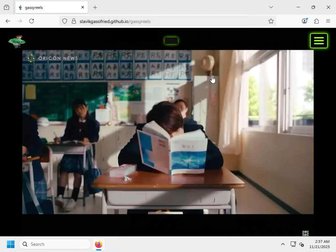
Task: Restore down the Firefox window
Action: coord(313,7)
